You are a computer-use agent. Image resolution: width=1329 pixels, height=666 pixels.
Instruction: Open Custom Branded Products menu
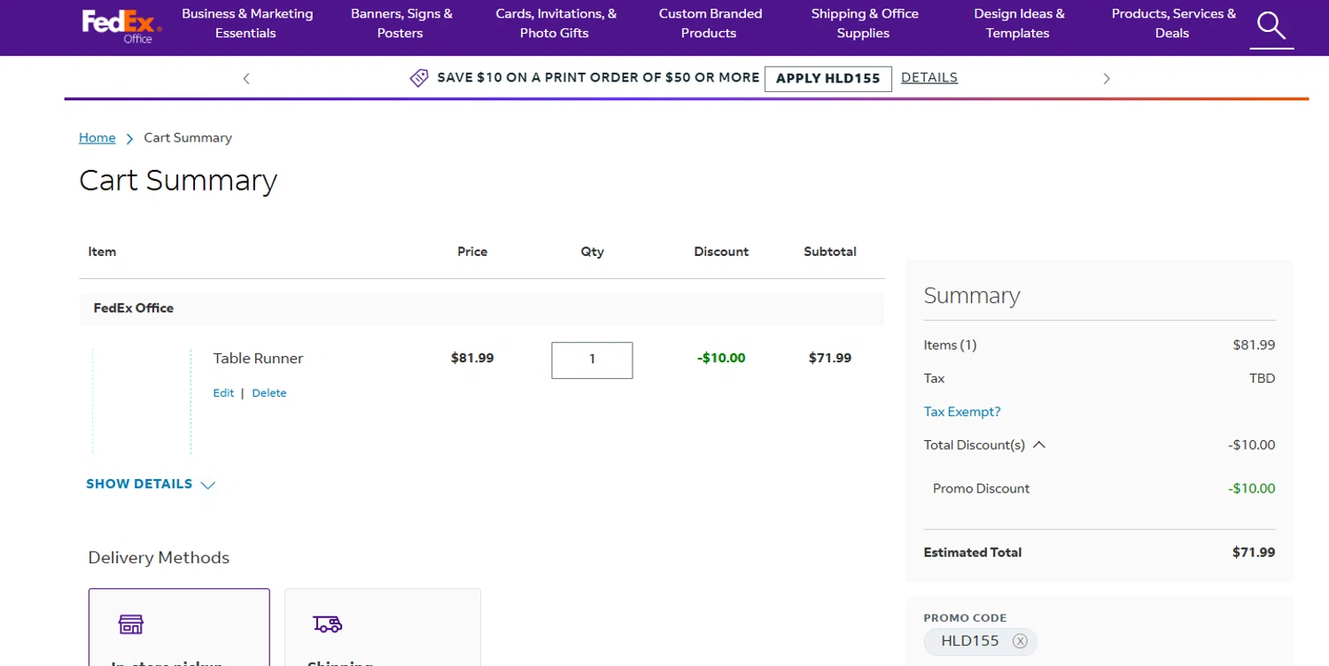(710, 23)
